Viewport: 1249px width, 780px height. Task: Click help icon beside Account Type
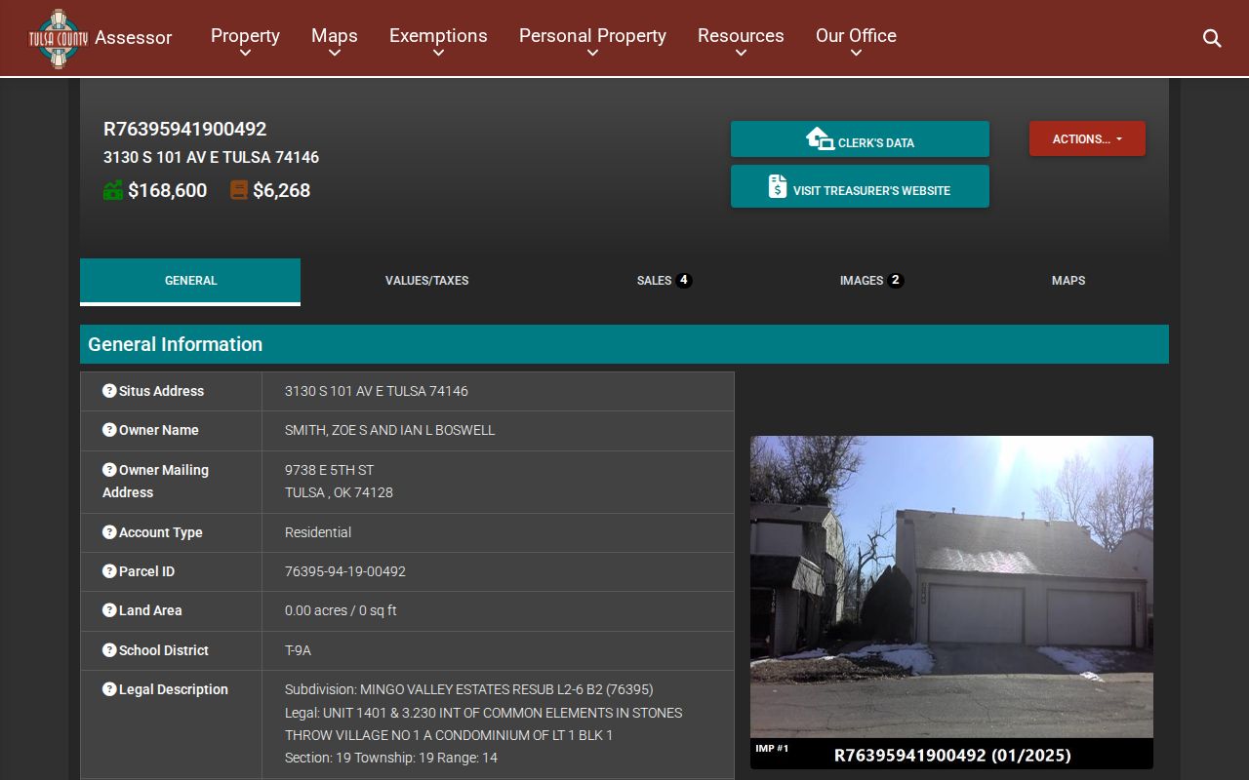click(x=109, y=532)
